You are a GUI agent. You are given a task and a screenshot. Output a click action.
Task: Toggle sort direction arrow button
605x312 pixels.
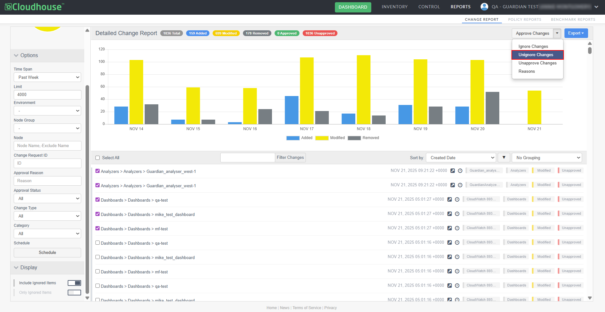coord(504,158)
